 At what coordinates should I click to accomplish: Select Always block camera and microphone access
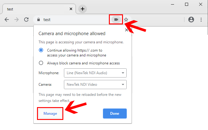tap(41, 63)
